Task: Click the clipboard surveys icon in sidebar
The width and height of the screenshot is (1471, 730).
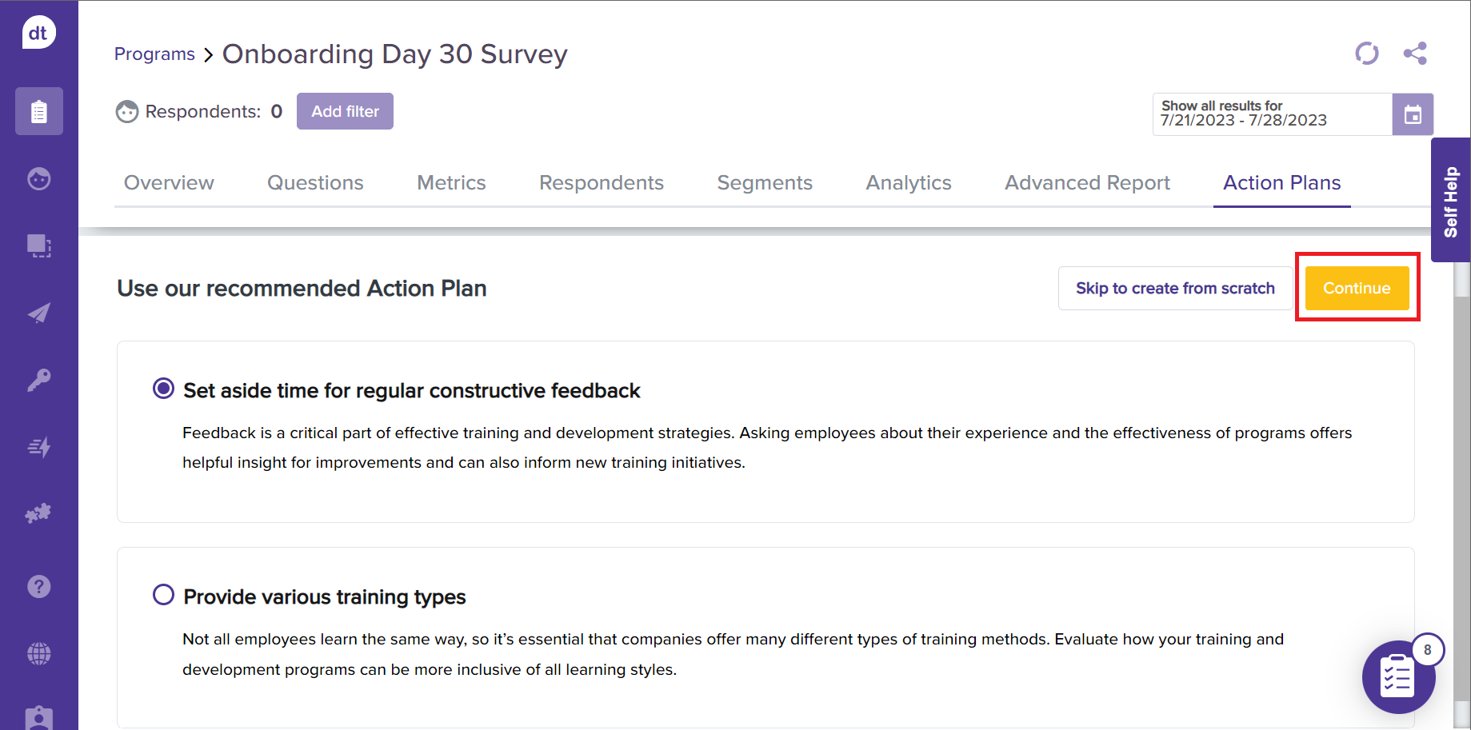Action: click(38, 111)
